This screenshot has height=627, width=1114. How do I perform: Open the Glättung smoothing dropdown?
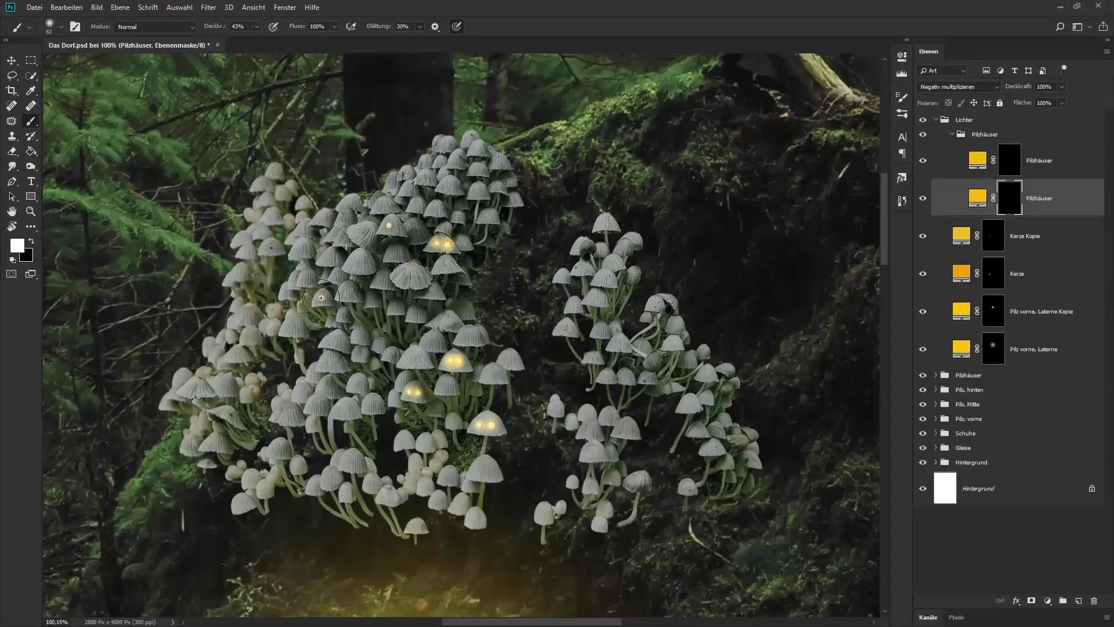(419, 27)
